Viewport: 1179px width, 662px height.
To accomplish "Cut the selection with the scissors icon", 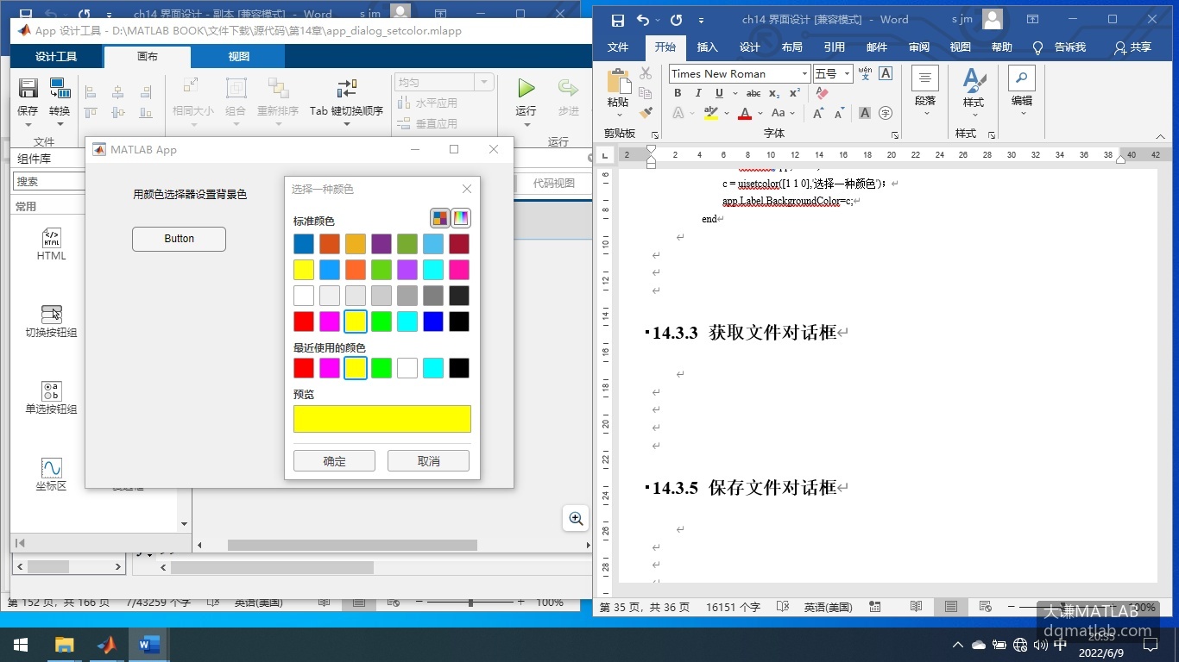I will (x=646, y=74).
